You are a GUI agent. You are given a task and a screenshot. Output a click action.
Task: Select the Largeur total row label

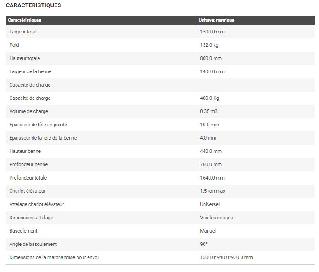(x=23, y=32)
